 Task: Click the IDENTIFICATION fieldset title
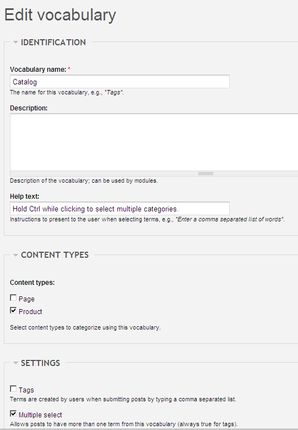pos(53,43)
